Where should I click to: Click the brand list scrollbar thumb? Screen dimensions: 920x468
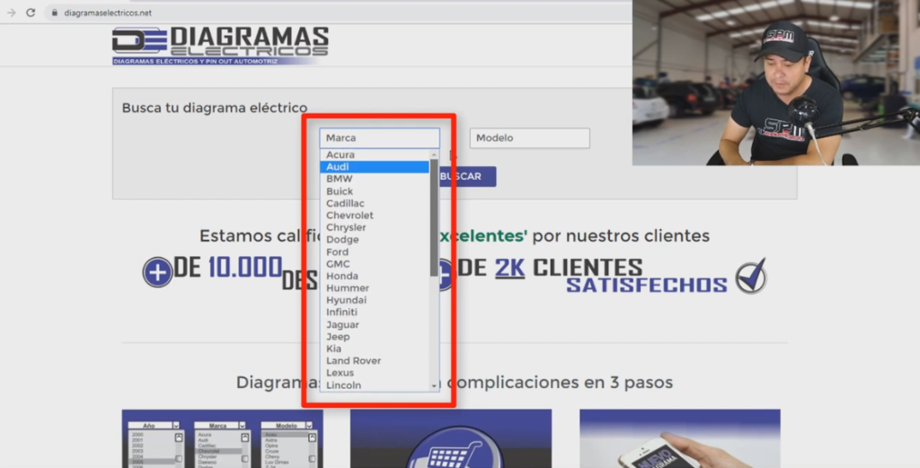434,217
